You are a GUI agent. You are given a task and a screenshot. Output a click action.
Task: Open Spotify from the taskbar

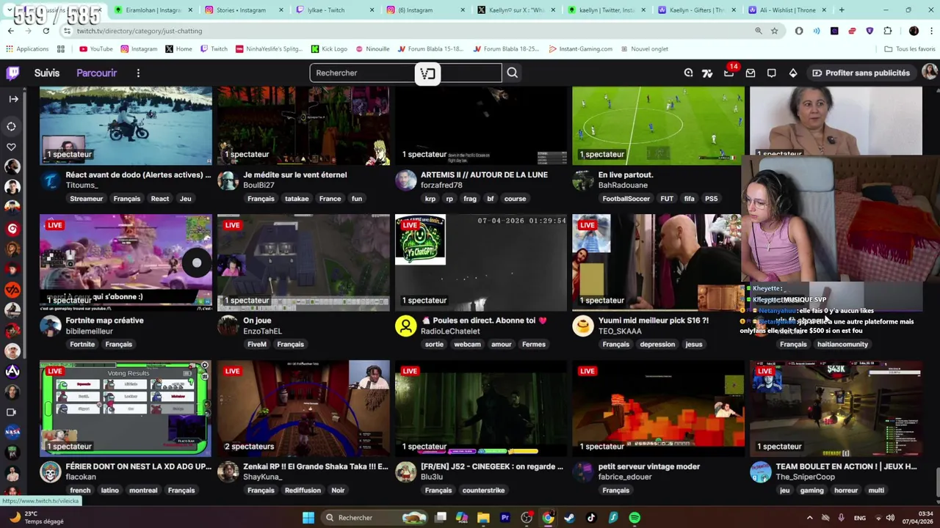[634, 518]
